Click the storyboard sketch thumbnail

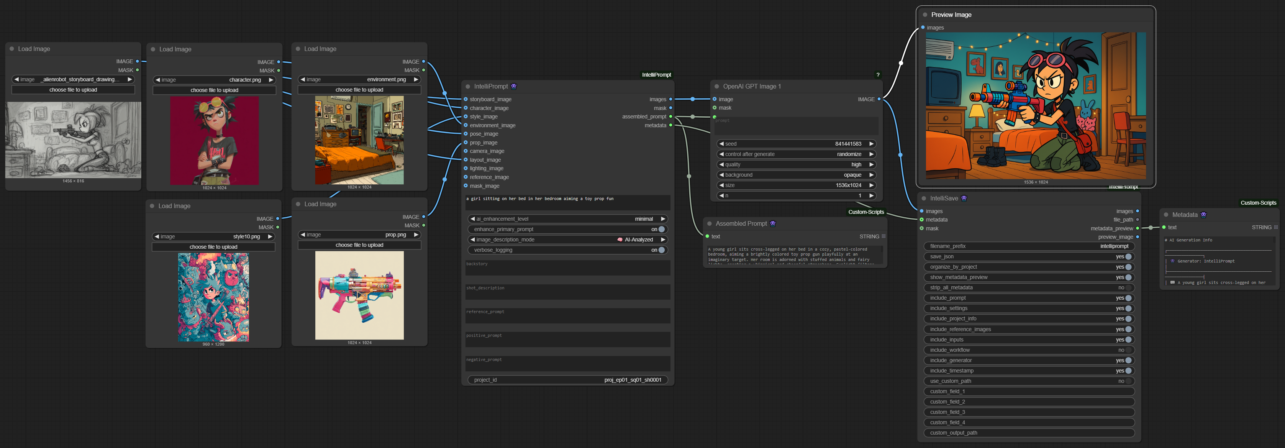[73, 140]
